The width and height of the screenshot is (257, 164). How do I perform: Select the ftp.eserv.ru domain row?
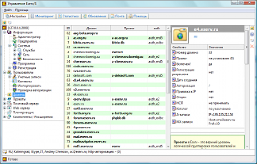pyautogui.click(x=115, y=127)
